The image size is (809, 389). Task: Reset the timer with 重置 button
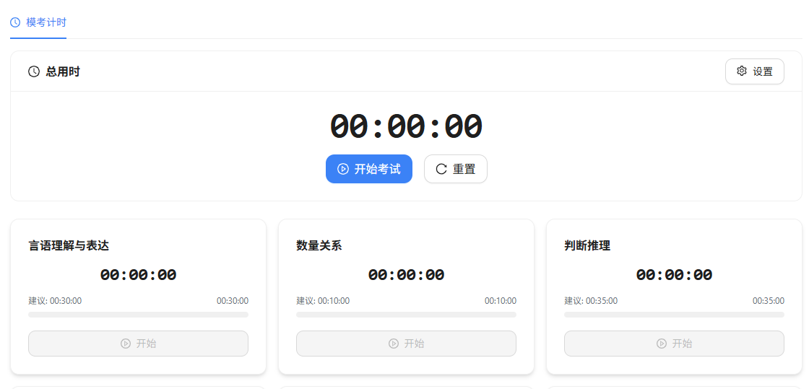[456, 169]
